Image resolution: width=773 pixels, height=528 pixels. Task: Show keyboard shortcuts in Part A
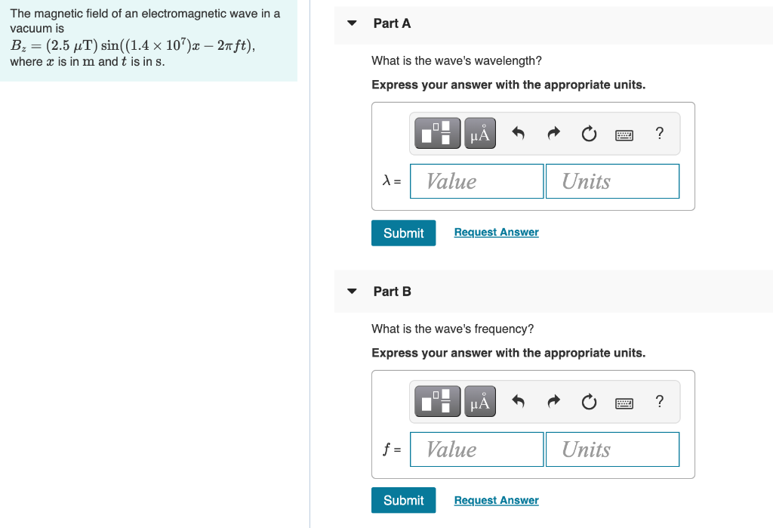point(624,134)
